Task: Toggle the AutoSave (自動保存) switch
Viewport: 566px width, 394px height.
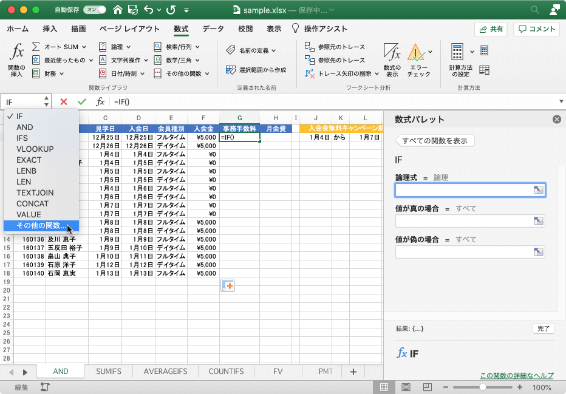Action: (95, 10)
